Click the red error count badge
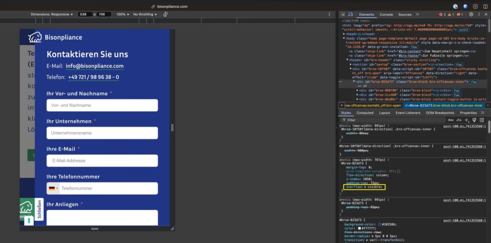491x243 pixels. point(443,14)
